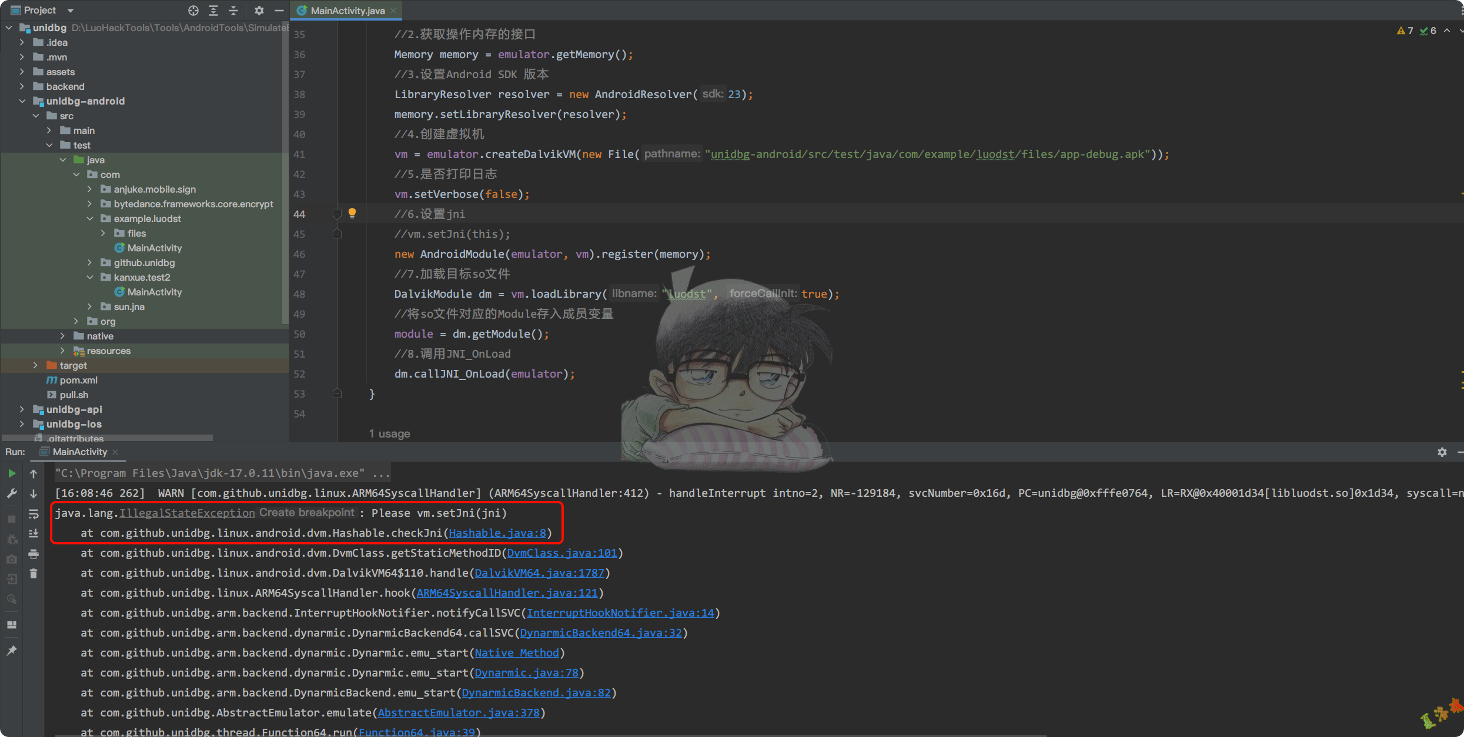
Task: Collapse all in Project tool window
Action: (233, 11)
